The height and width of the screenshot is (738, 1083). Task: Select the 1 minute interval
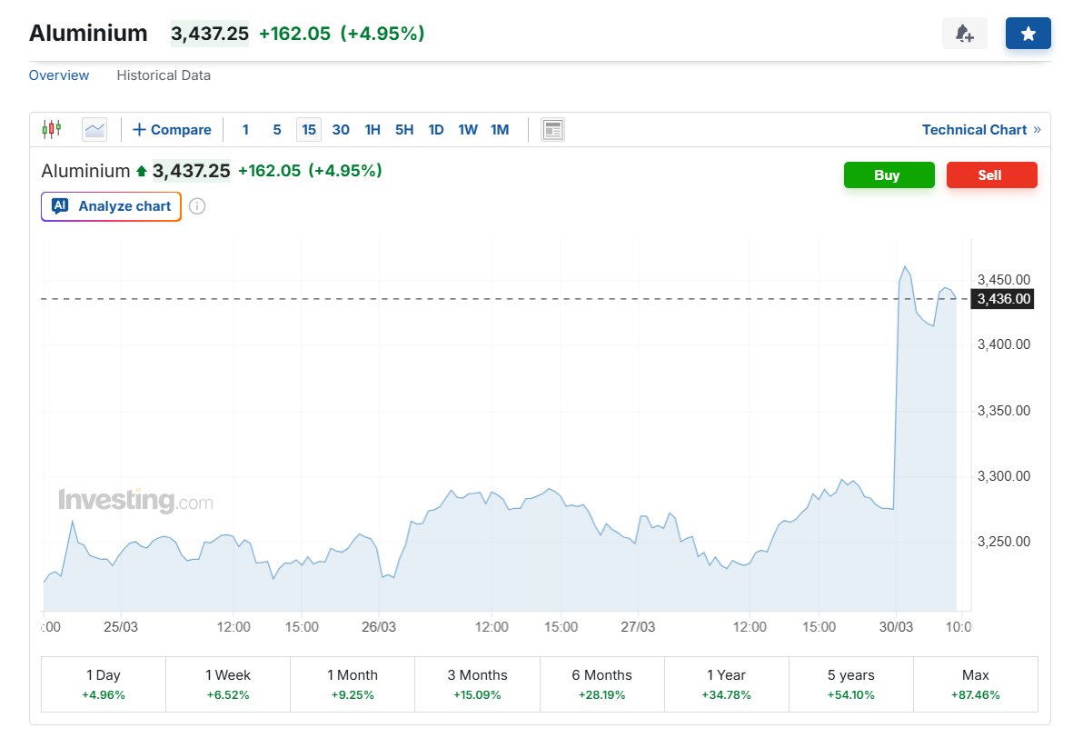coord(245,129)
